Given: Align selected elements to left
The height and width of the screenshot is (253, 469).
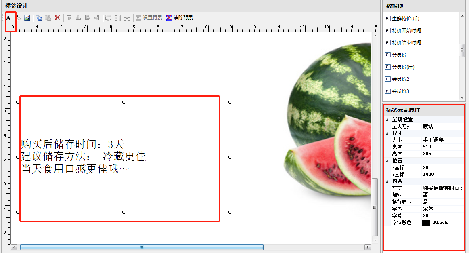Looking at the screenshot, I should [87, 18].
